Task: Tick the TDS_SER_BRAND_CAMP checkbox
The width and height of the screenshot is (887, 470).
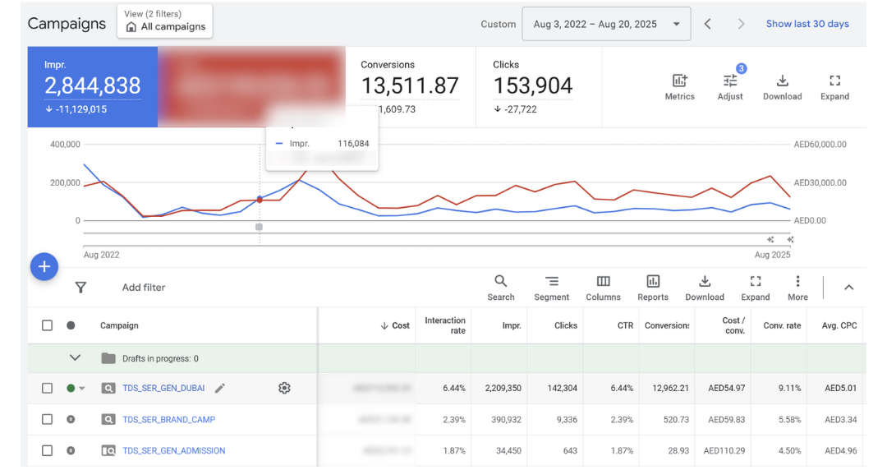Action: pyautogui.click(x=48, y=420)
